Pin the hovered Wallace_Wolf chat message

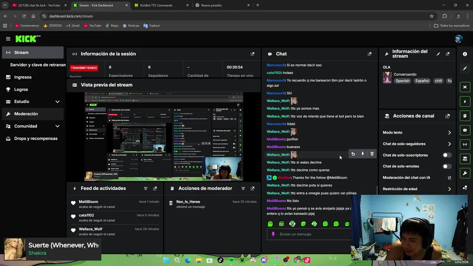[363, 154]
